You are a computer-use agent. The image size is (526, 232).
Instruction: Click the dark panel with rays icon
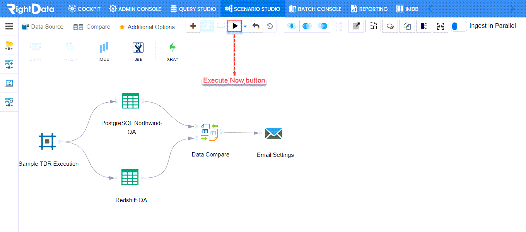tap(424, 26)
